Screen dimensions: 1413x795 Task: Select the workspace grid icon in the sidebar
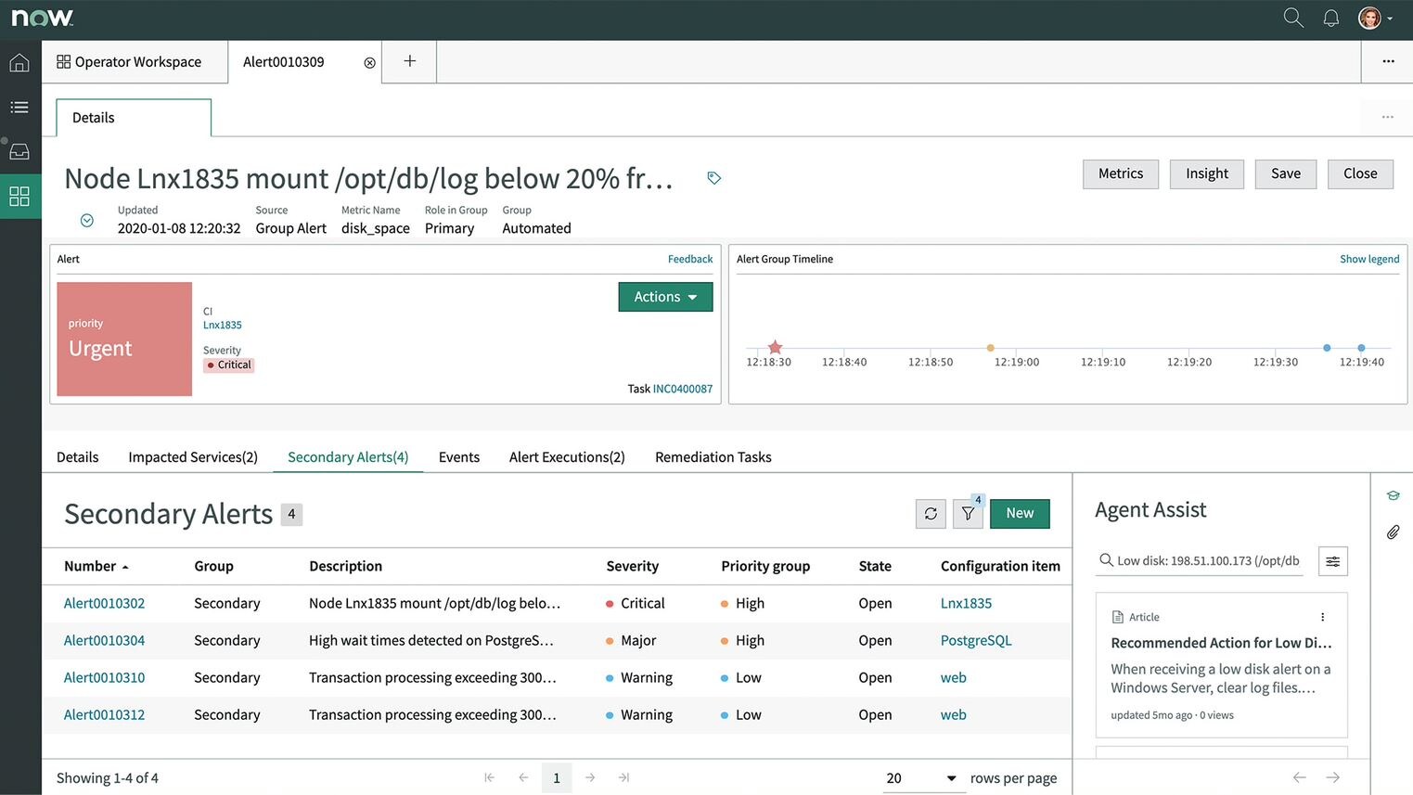click(19, 196)
